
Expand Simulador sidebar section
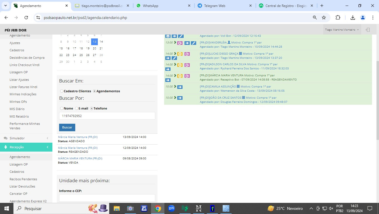click(26, 138)
